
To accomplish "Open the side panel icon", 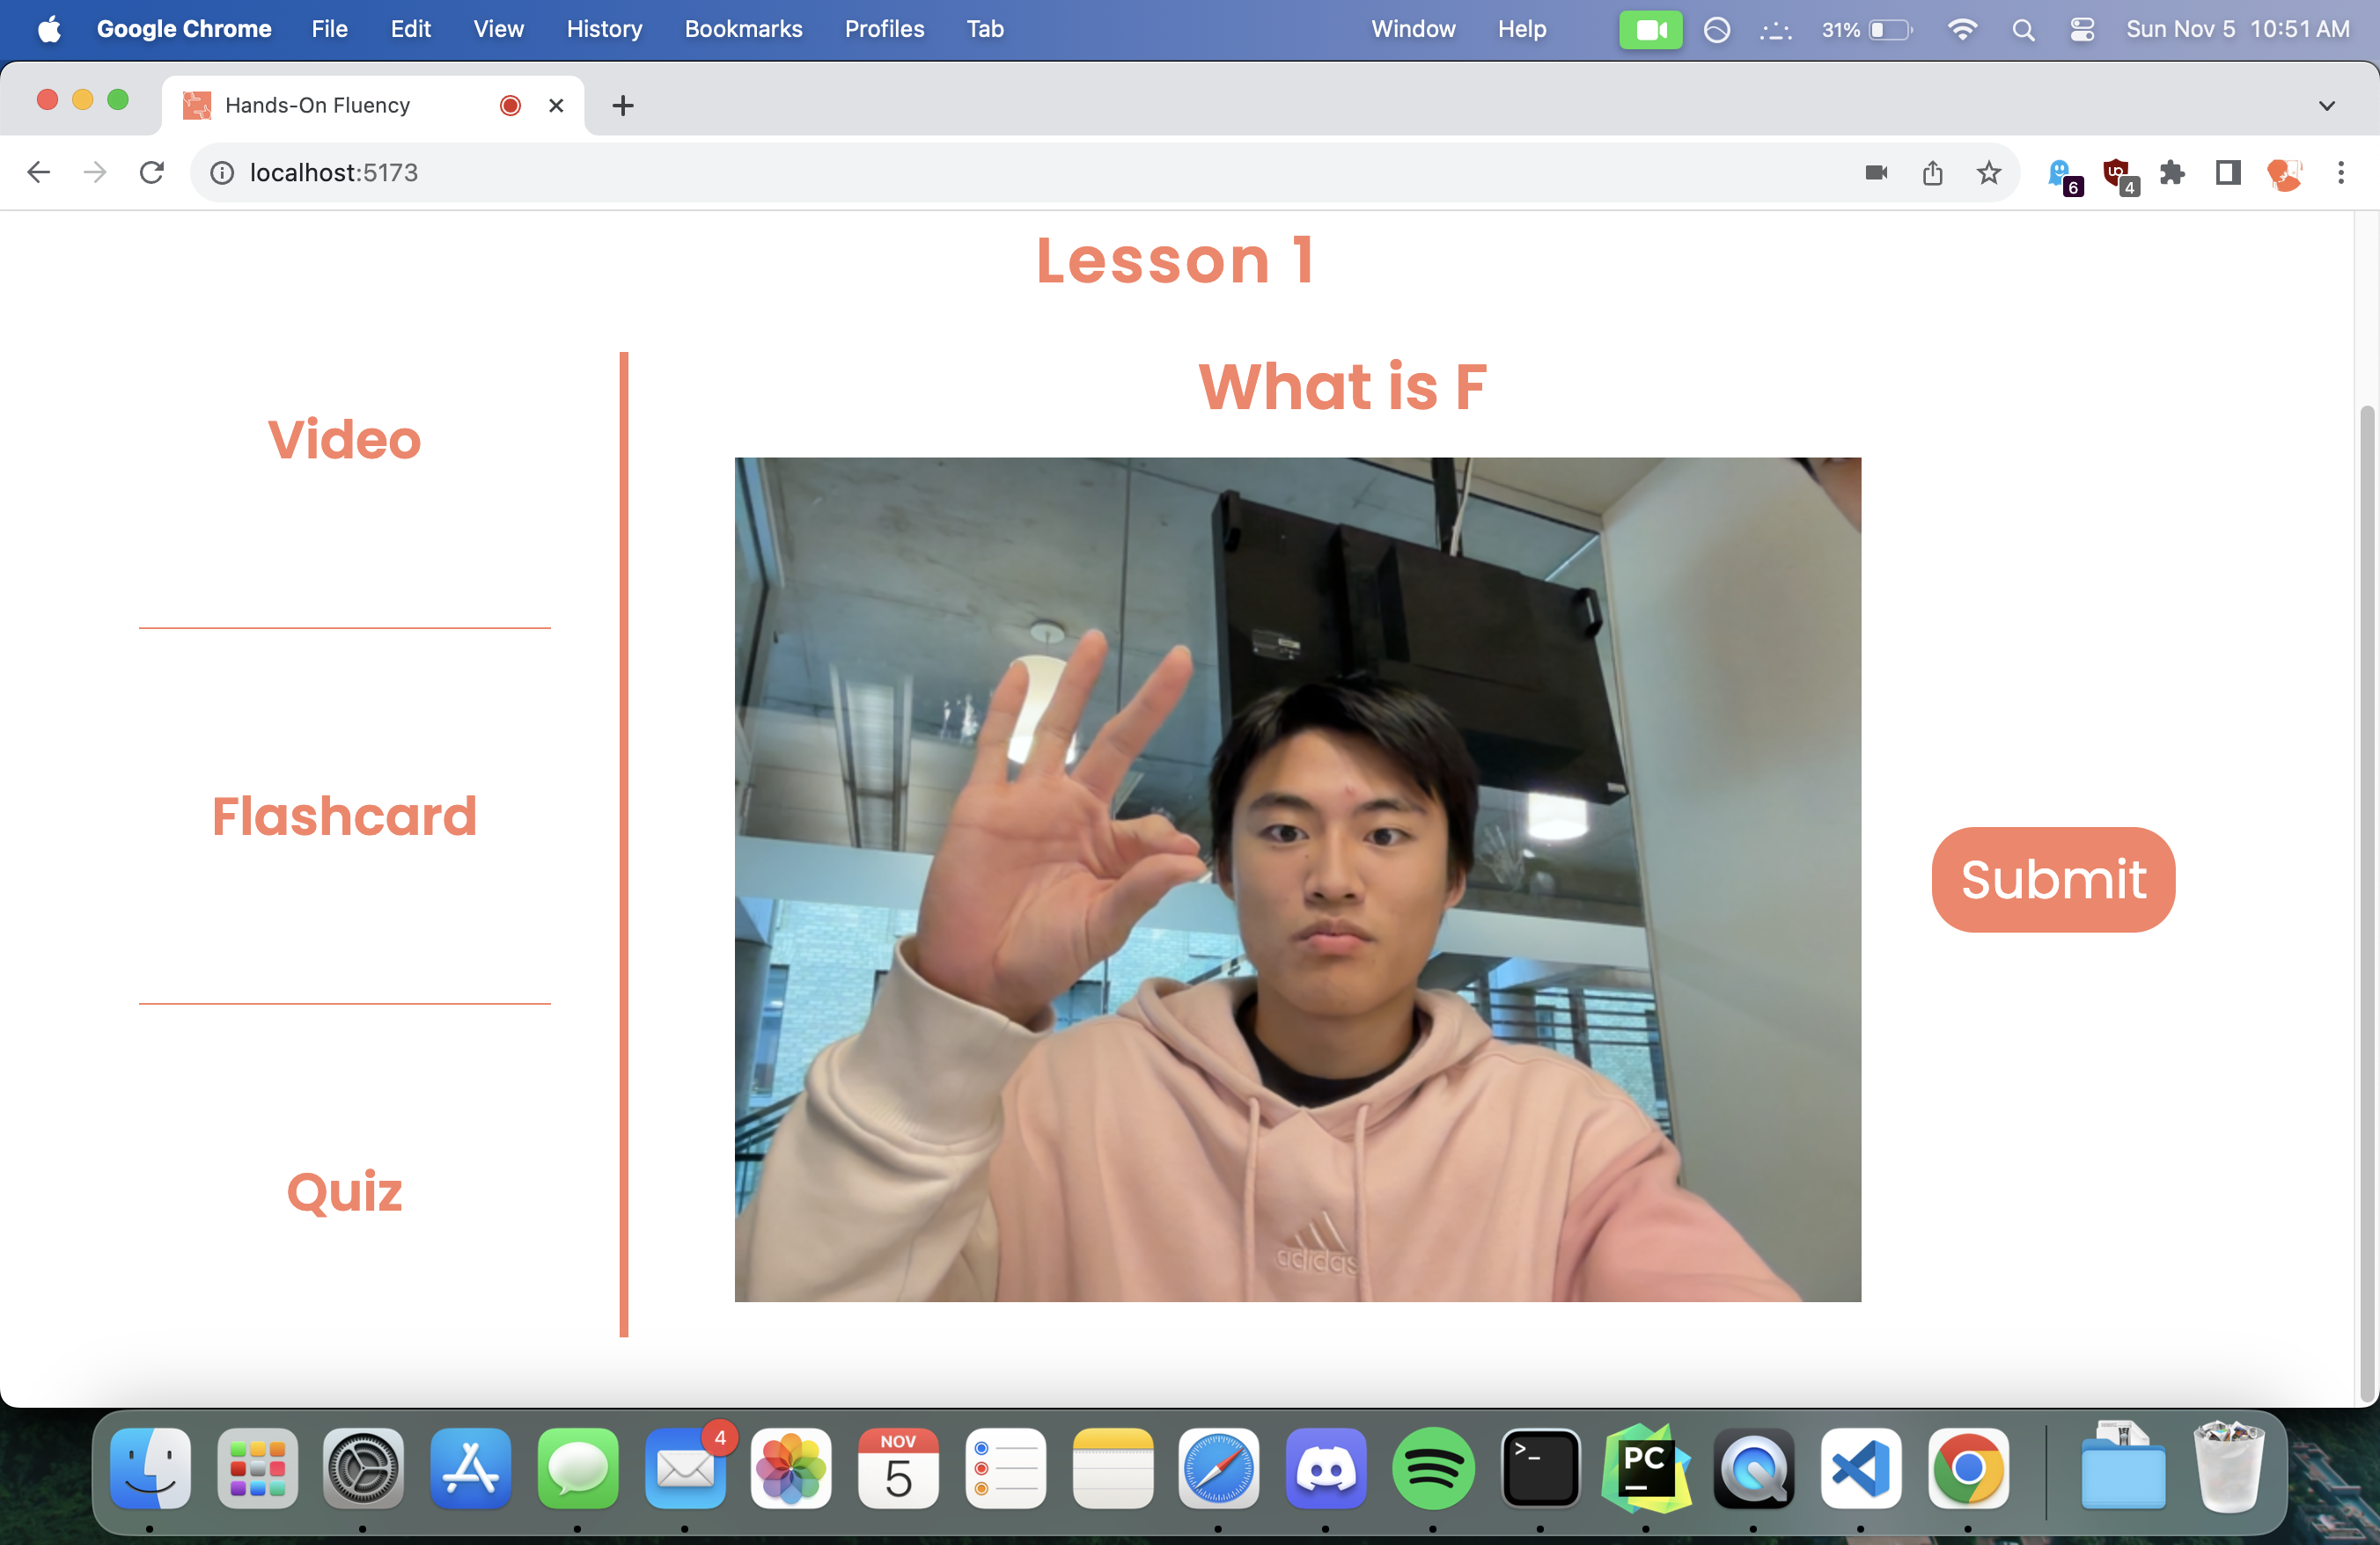I will [2228, 172].
